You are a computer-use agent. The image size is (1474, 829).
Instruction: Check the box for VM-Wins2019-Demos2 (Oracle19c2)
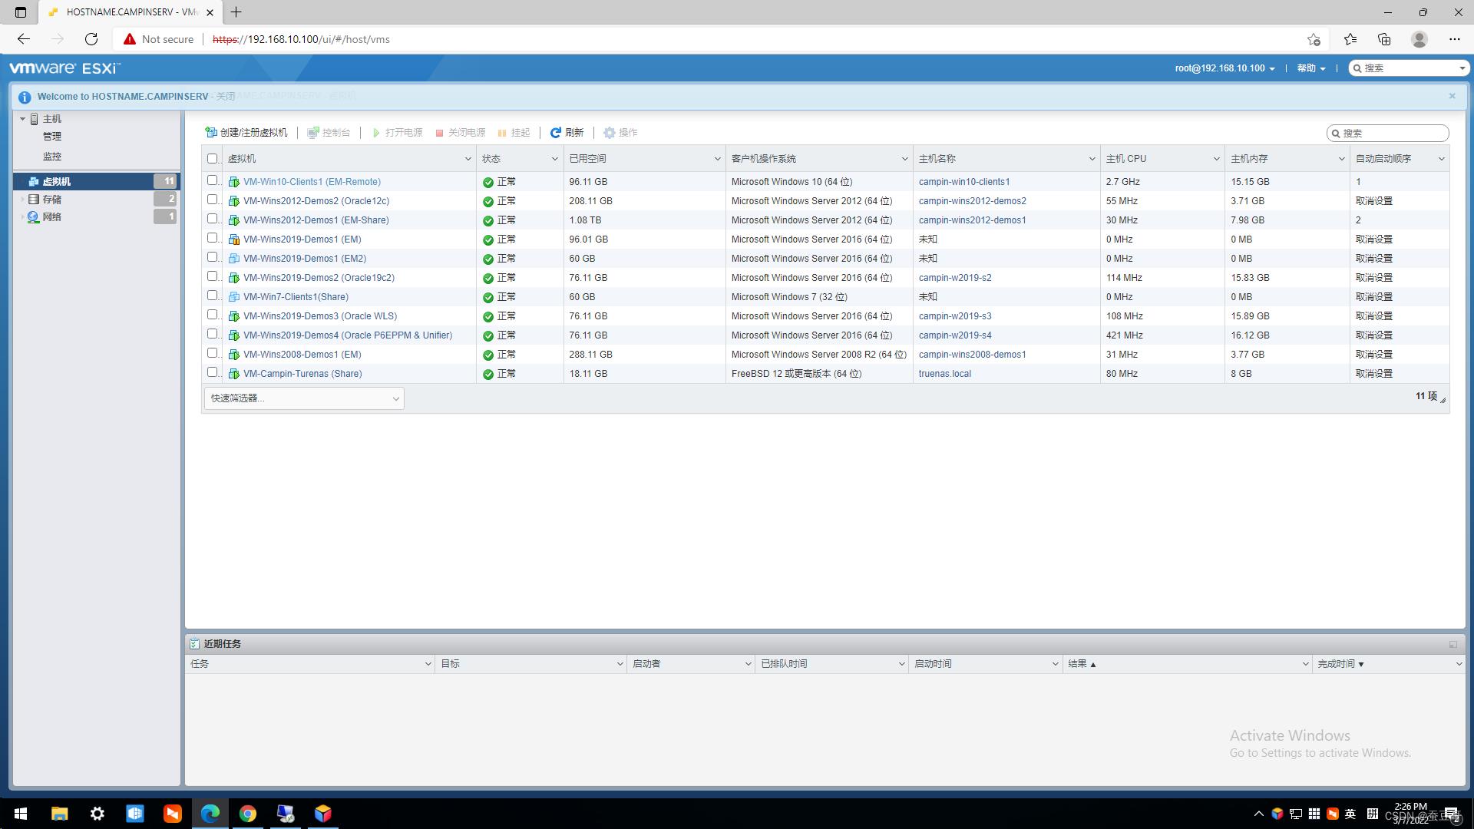[213, 276]
